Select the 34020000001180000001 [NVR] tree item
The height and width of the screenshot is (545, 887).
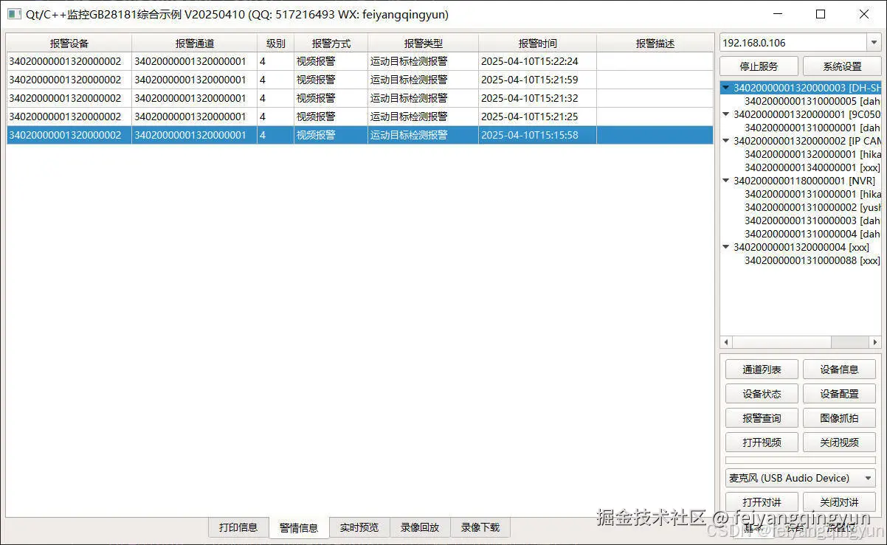(804, 181)
